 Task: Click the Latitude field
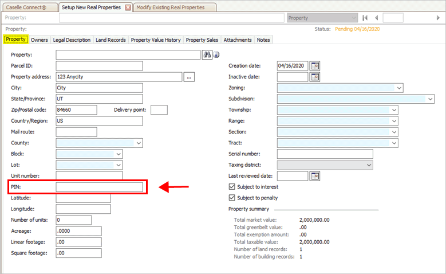(x=84, y=198)
